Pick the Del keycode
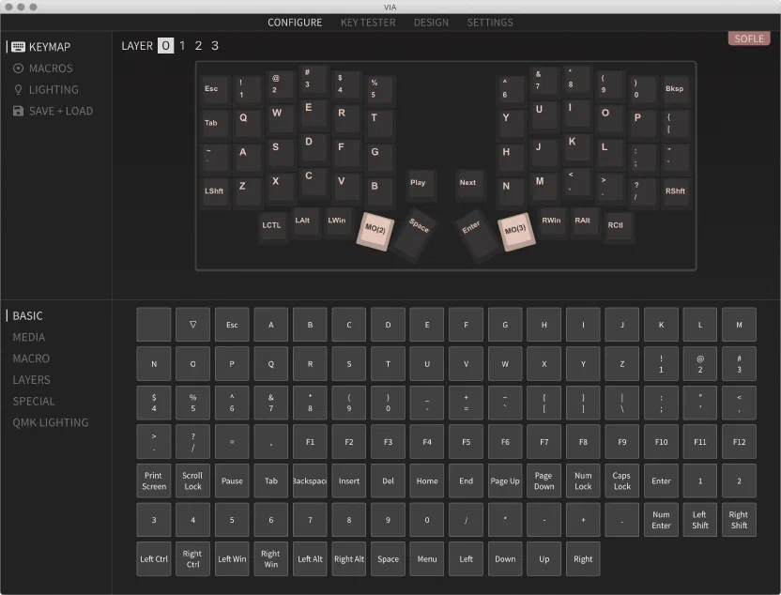The image size is (781, 595). click(x=388, y=481)
